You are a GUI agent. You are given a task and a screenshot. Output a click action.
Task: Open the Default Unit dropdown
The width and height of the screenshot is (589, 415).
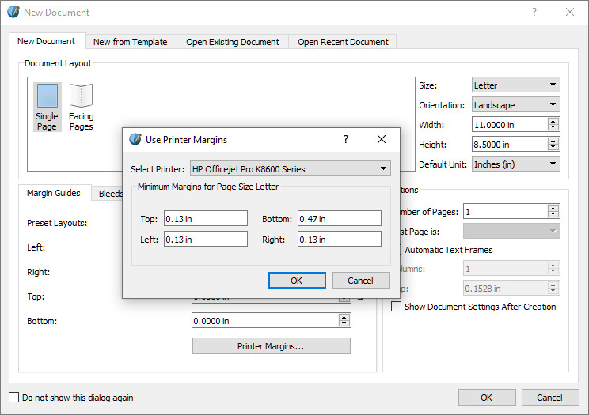point(515,164)
